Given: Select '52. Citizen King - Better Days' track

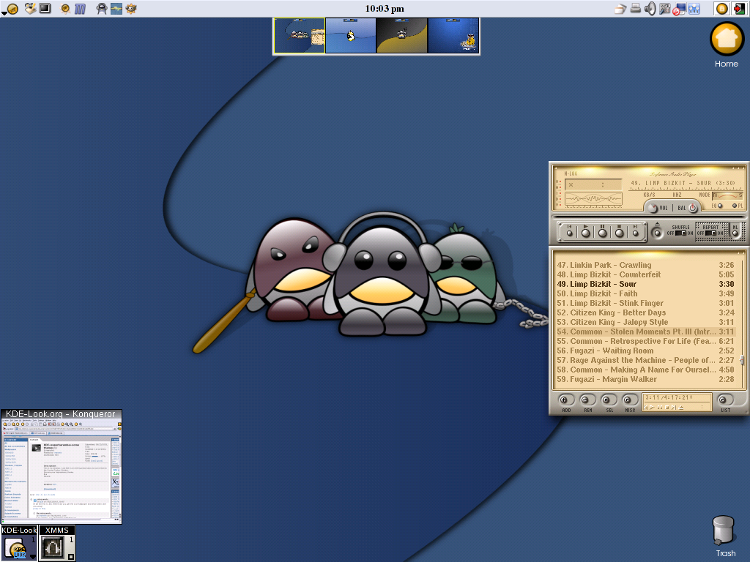Looking at the screenshot, I should pyautogui.click(x=645, y=312).
